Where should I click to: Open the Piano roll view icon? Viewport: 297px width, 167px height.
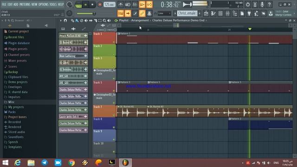pyautogui.click(x=213, y=13)
